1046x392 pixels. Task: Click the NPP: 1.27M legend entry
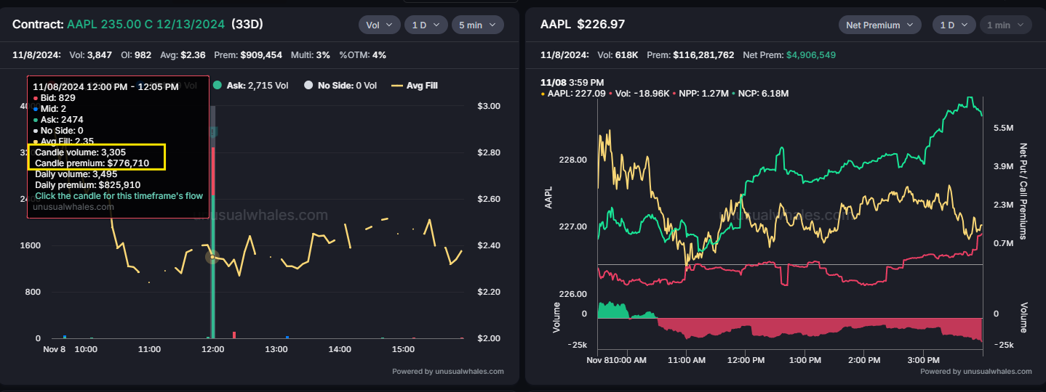700,94
